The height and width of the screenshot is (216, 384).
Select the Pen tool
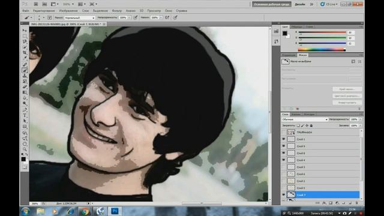point(25,110)
